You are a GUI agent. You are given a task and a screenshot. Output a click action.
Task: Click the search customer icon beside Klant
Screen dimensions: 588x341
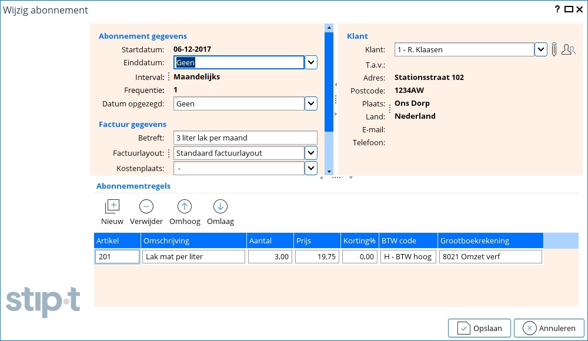click(x=568, y=50)
